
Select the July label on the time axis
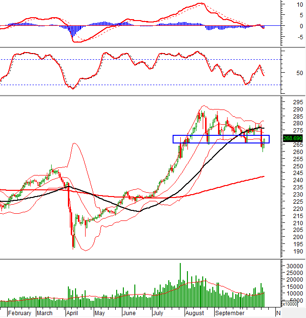(x=159, y=313)
